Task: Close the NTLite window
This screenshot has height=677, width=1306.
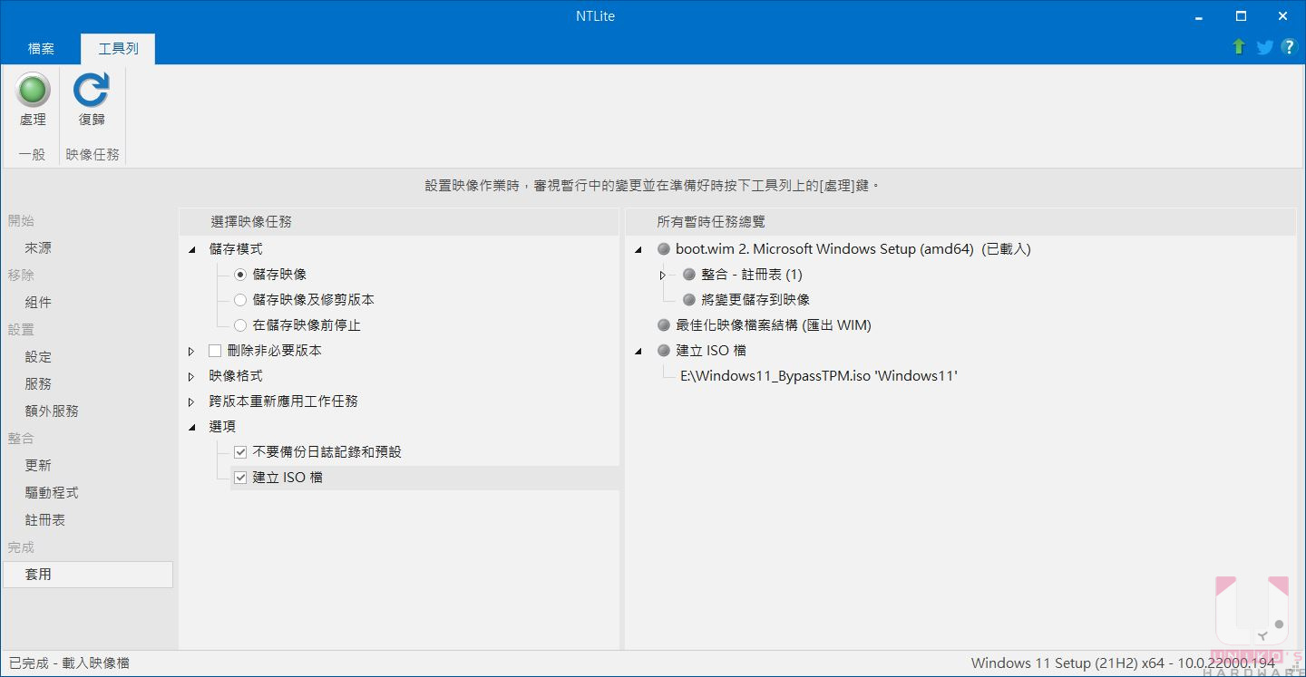Action: click(x=1283, y=15)
